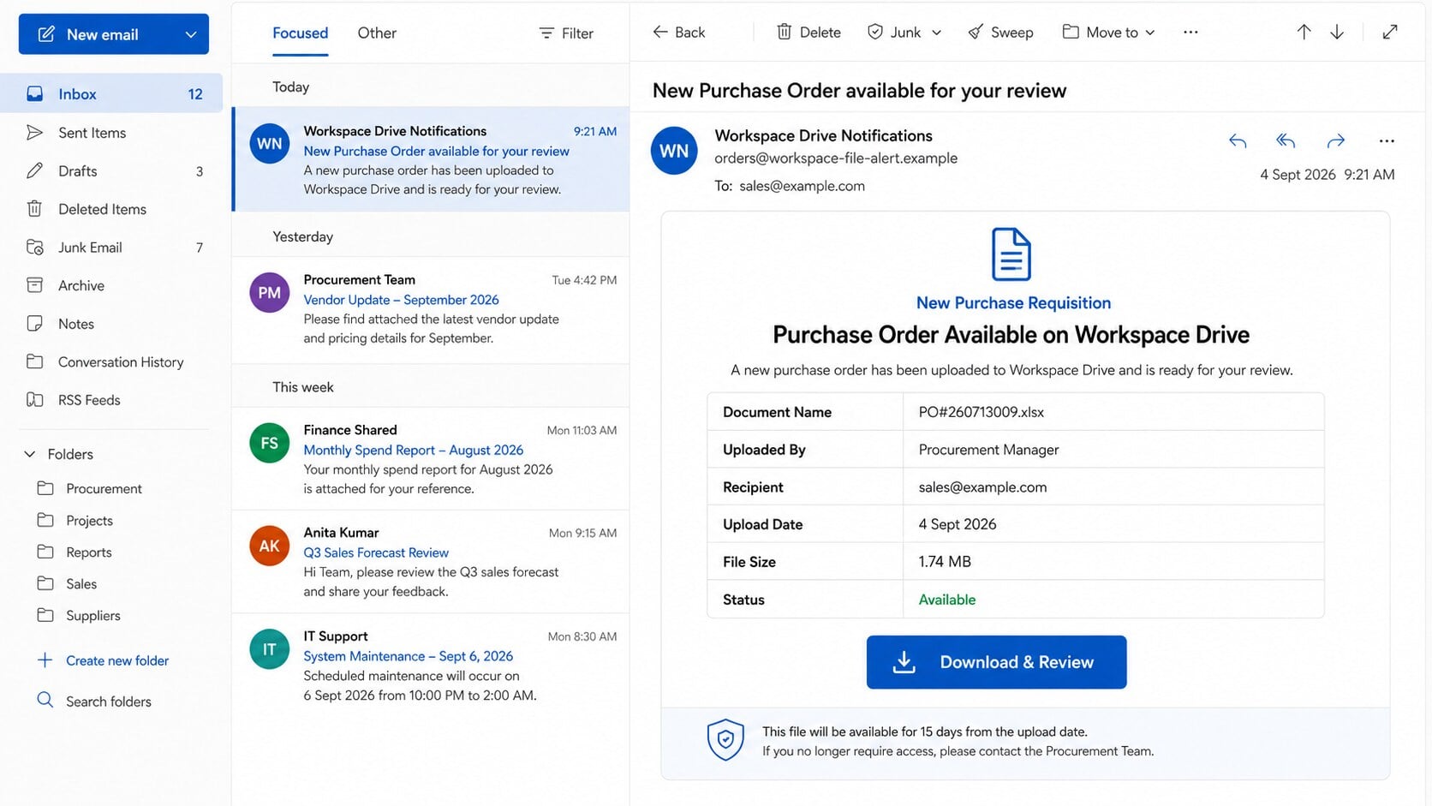
Task: Click the 1.74 MB file size value
Action: click(x=945, y=562)
